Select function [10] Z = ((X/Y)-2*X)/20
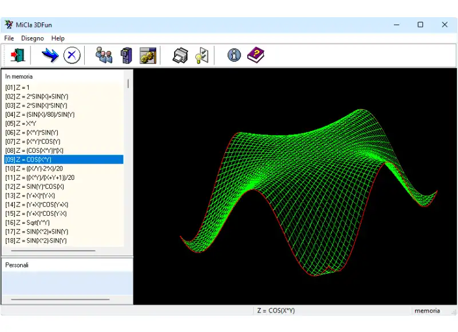 pos(64,168)
